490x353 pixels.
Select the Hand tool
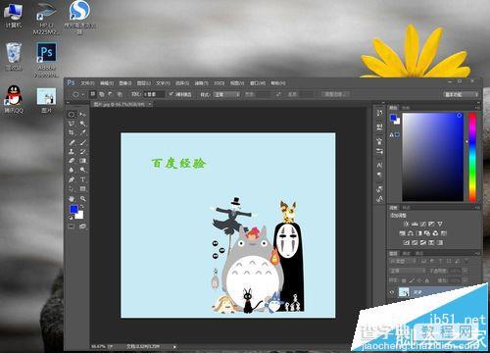click(72, 198)
